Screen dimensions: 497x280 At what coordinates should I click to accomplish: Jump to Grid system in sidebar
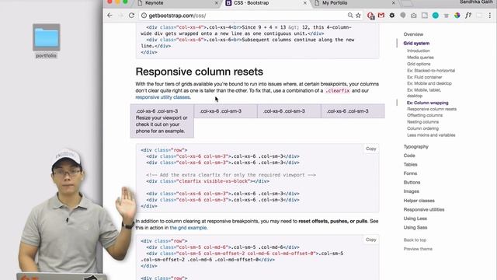(416, 44)
